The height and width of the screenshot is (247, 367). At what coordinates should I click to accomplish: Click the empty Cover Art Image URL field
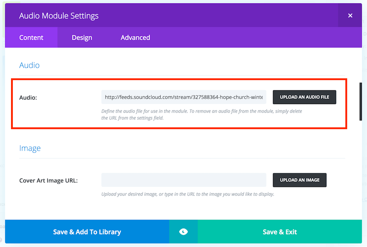point(183,180)
